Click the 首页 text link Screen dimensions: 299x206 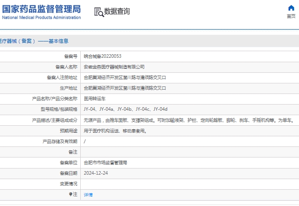point(291,16)
